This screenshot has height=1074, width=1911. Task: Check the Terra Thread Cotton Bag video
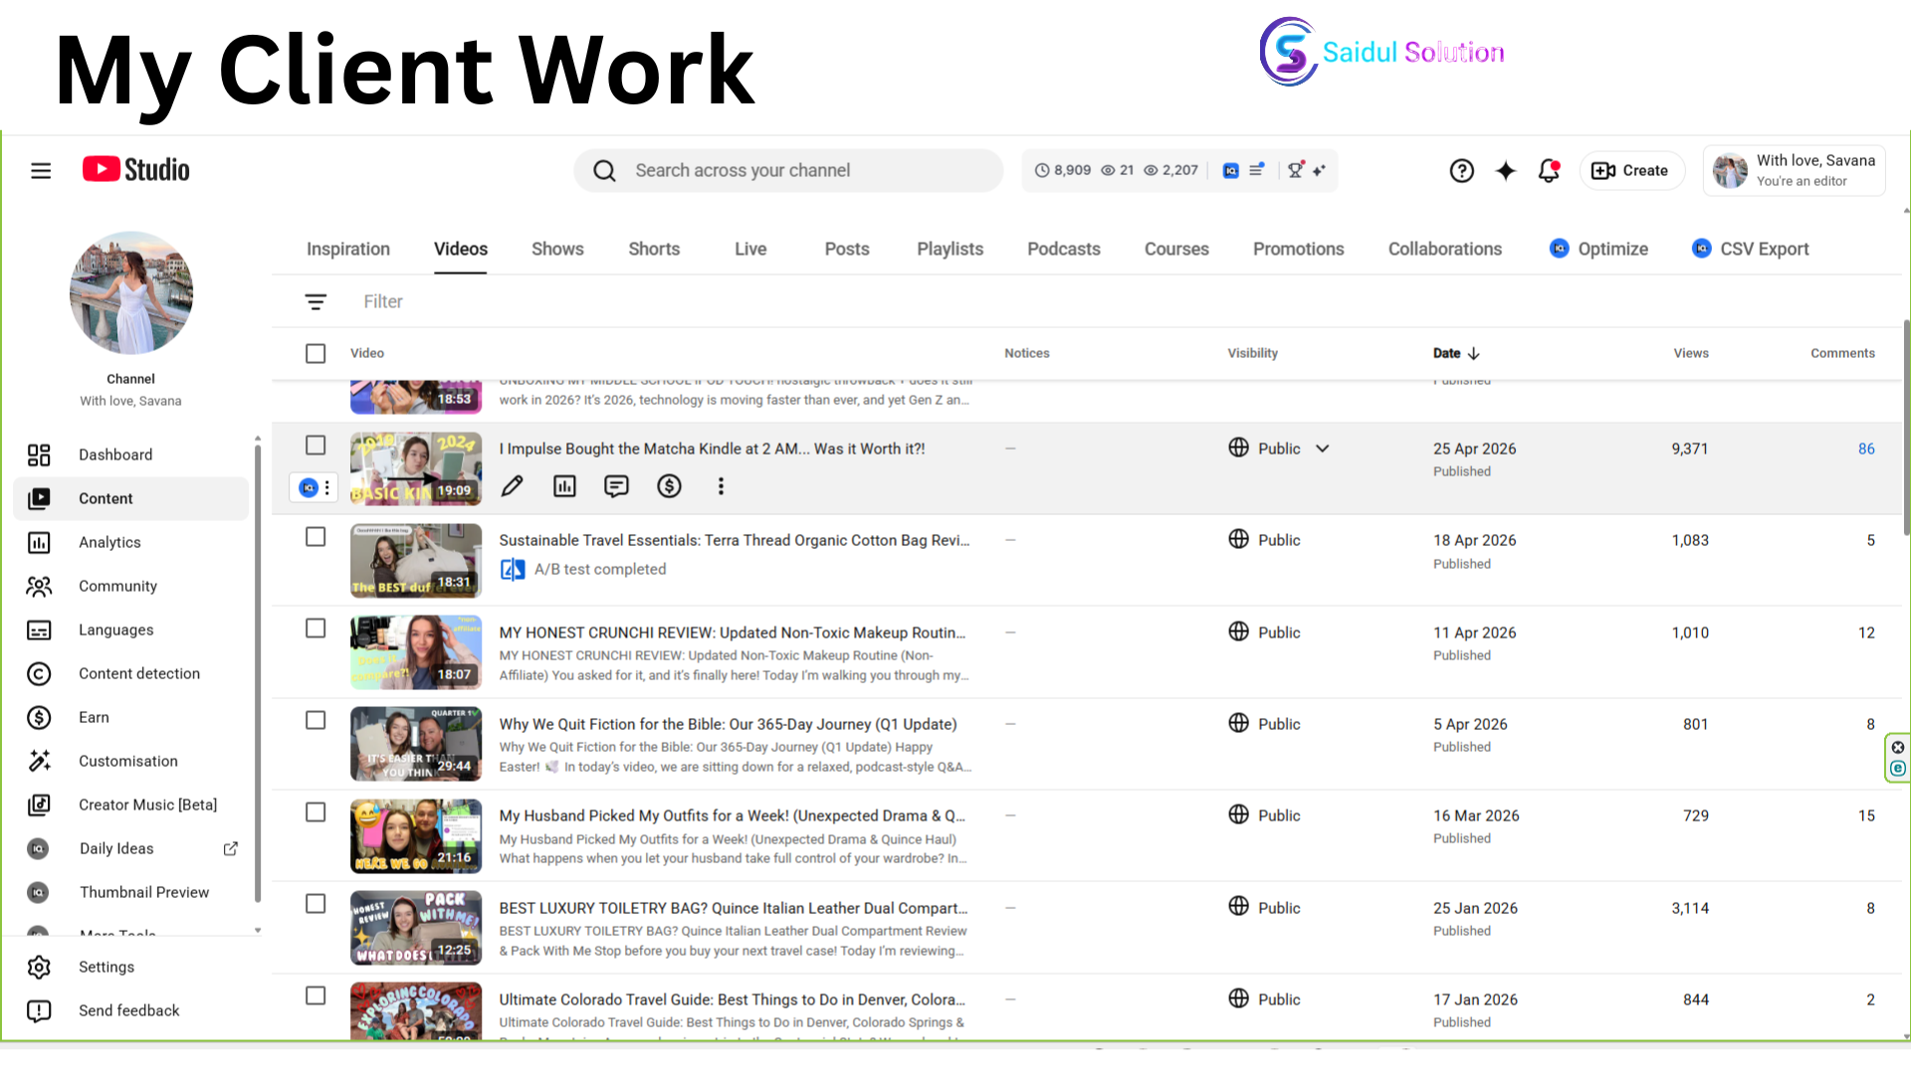[x=316, y=537]
